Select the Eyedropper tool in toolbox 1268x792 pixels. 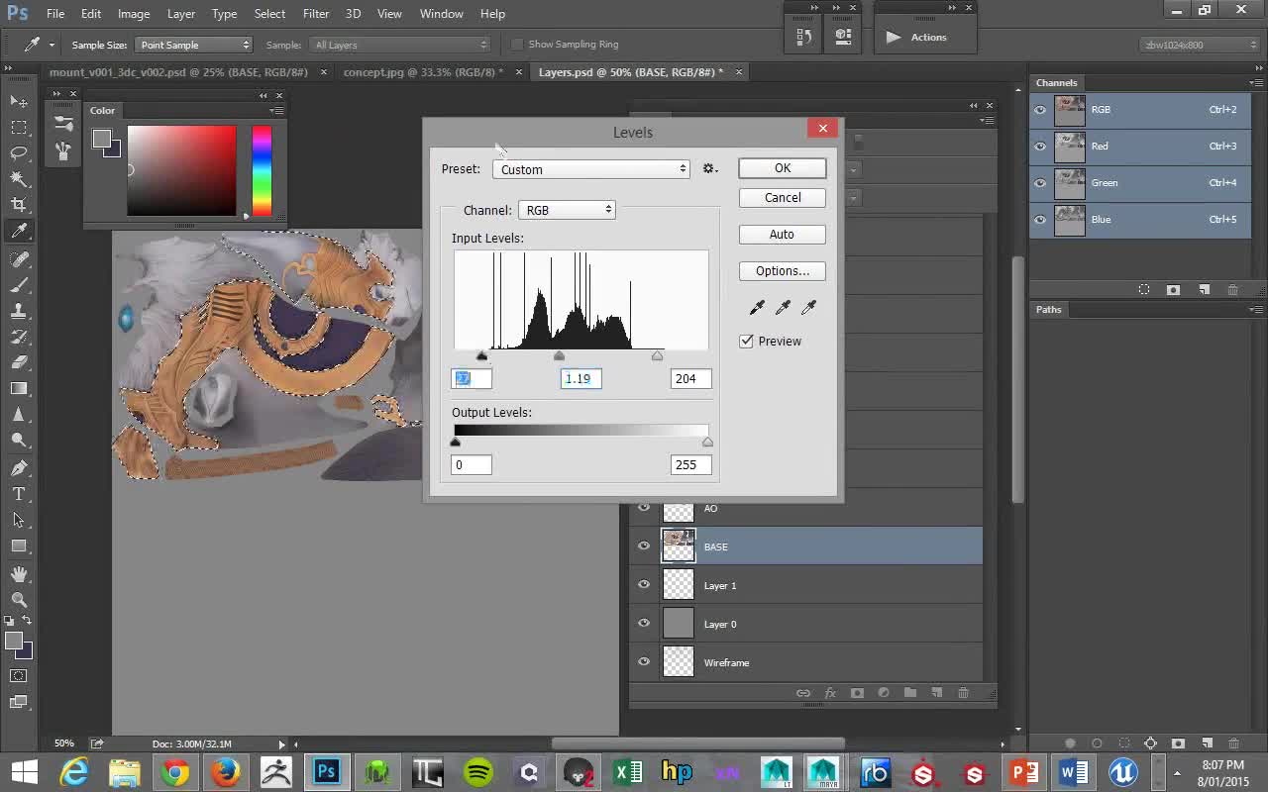click(19, 231)
